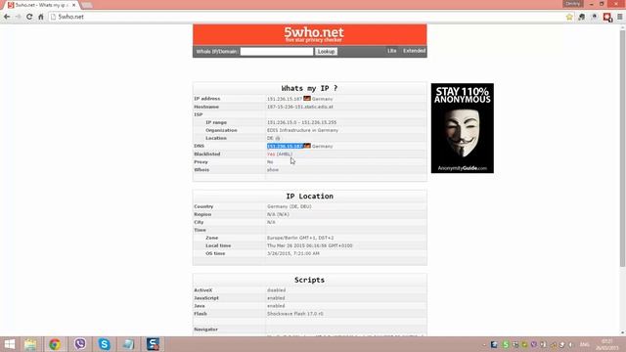
Task: Click the 'Scripts' heading
Action: 309,281
